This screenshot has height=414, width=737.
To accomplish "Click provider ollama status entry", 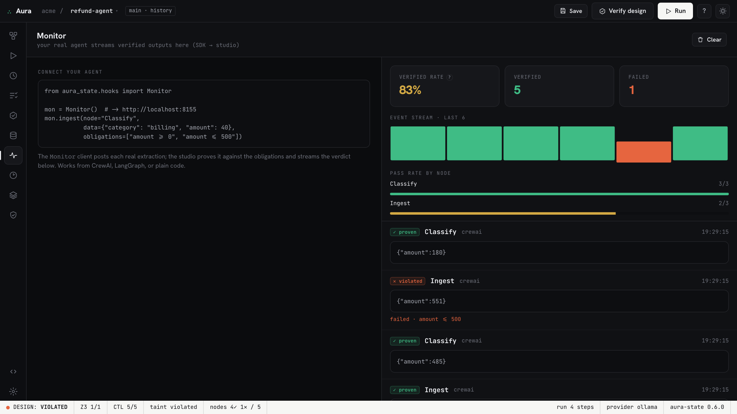I will pos(632,407).
